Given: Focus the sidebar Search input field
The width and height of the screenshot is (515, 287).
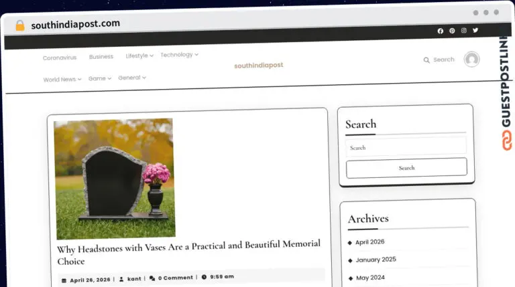Looking at the screenshot, I should 406,147.
